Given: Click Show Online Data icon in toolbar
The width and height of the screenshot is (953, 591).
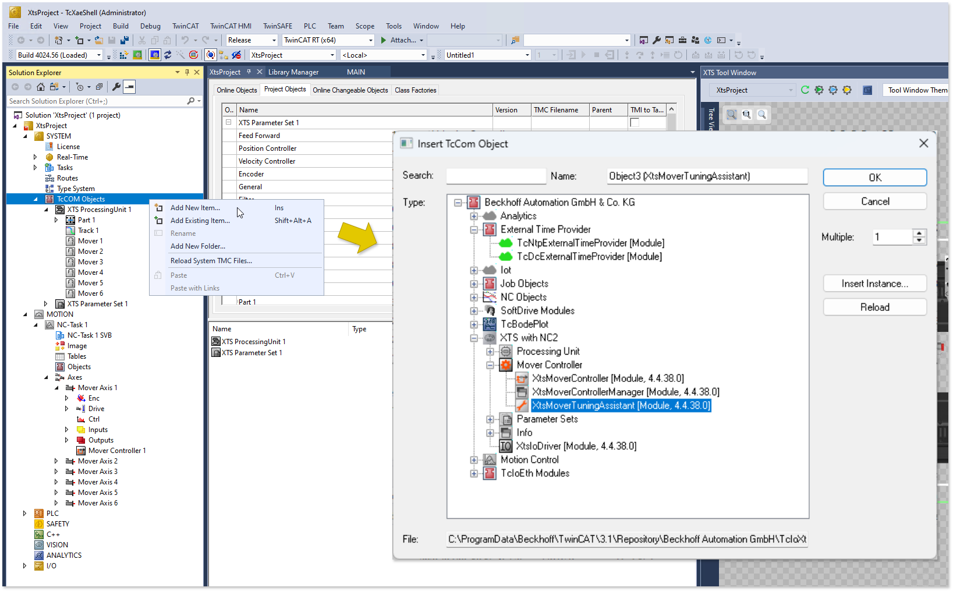Looking at the screenshot, I should [211, 55].
